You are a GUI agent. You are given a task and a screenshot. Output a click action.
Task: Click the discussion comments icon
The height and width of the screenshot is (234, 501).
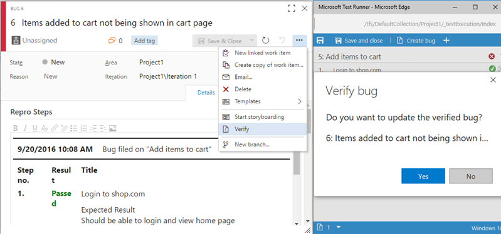[x=112, y=41]
